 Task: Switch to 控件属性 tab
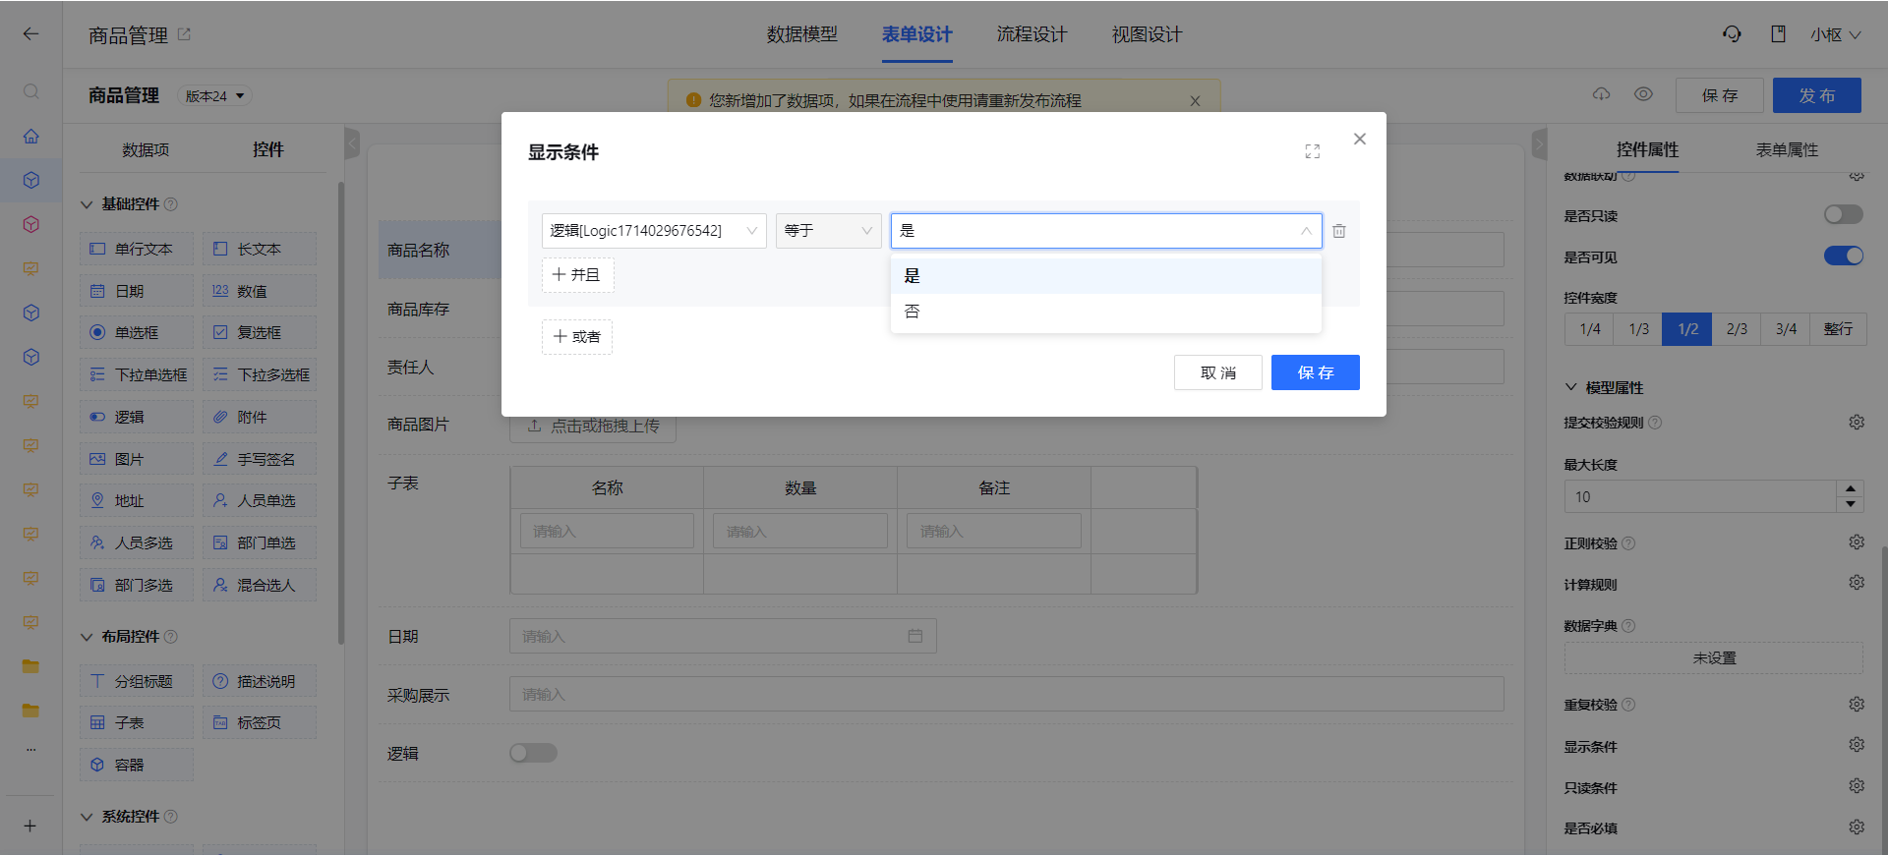click(1647, 149)
